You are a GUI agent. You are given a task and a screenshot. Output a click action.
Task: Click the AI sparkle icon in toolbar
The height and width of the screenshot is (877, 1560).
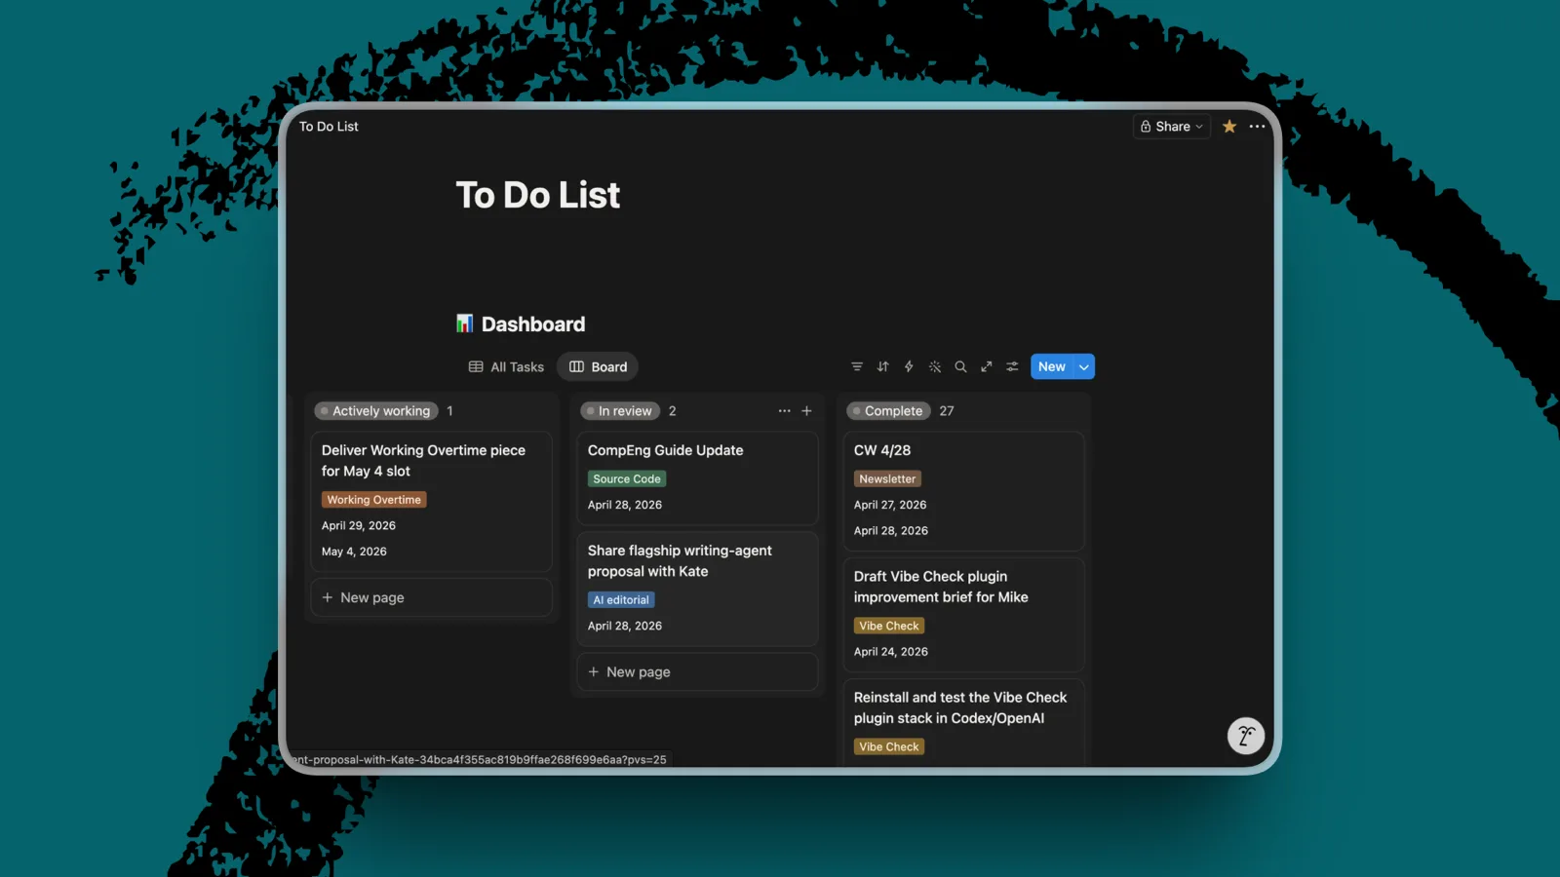coord(935,366)
